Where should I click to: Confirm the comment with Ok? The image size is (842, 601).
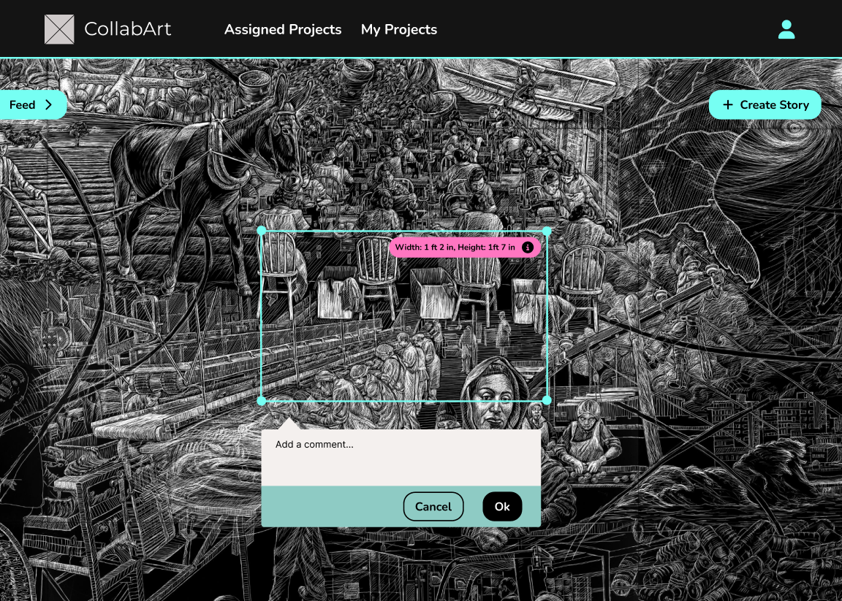coord(502,507)
